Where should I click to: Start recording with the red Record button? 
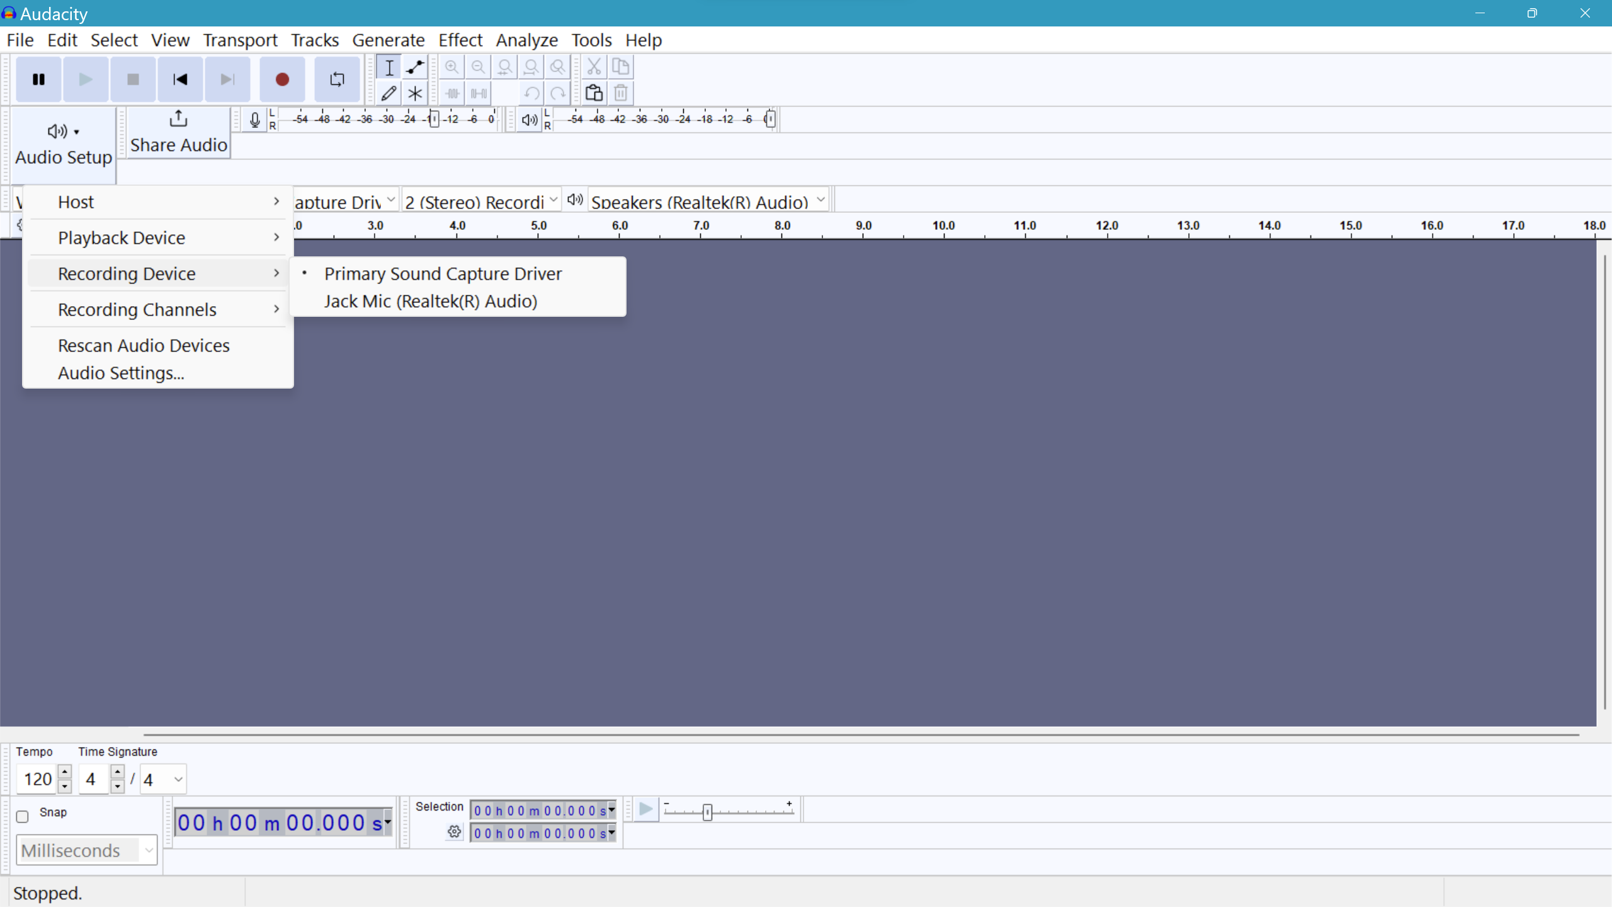tap(282, 79)
